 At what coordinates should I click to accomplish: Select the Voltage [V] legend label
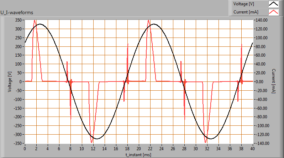click(x=243, y=4)
